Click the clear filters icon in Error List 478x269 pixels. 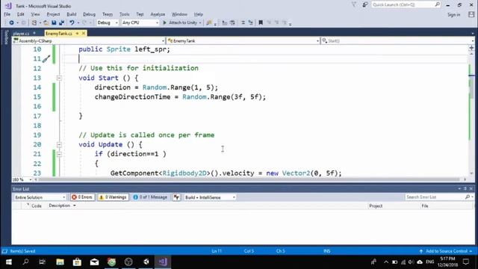pyautogui.click(x=176, y=197)
